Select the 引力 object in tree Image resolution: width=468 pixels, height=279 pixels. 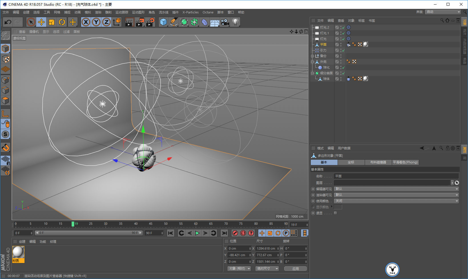point(323,50)
